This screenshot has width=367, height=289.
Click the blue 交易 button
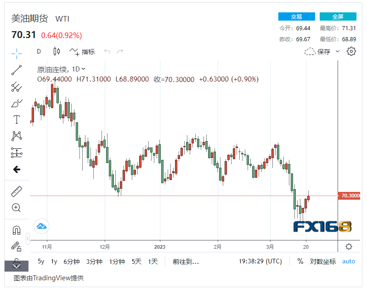(x=296, y=17)
